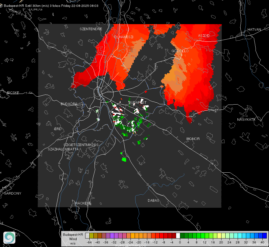The image size is (269, 247).
Task: Click the '-24' value on the wind scale
Action: (x=131, y=242)
